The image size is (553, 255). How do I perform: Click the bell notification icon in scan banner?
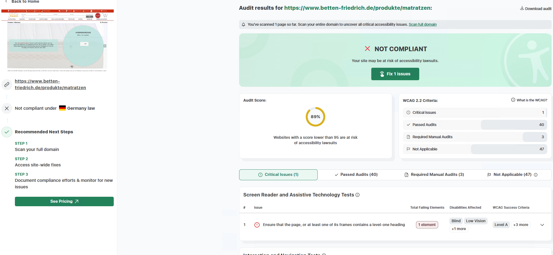click(243, 25)
